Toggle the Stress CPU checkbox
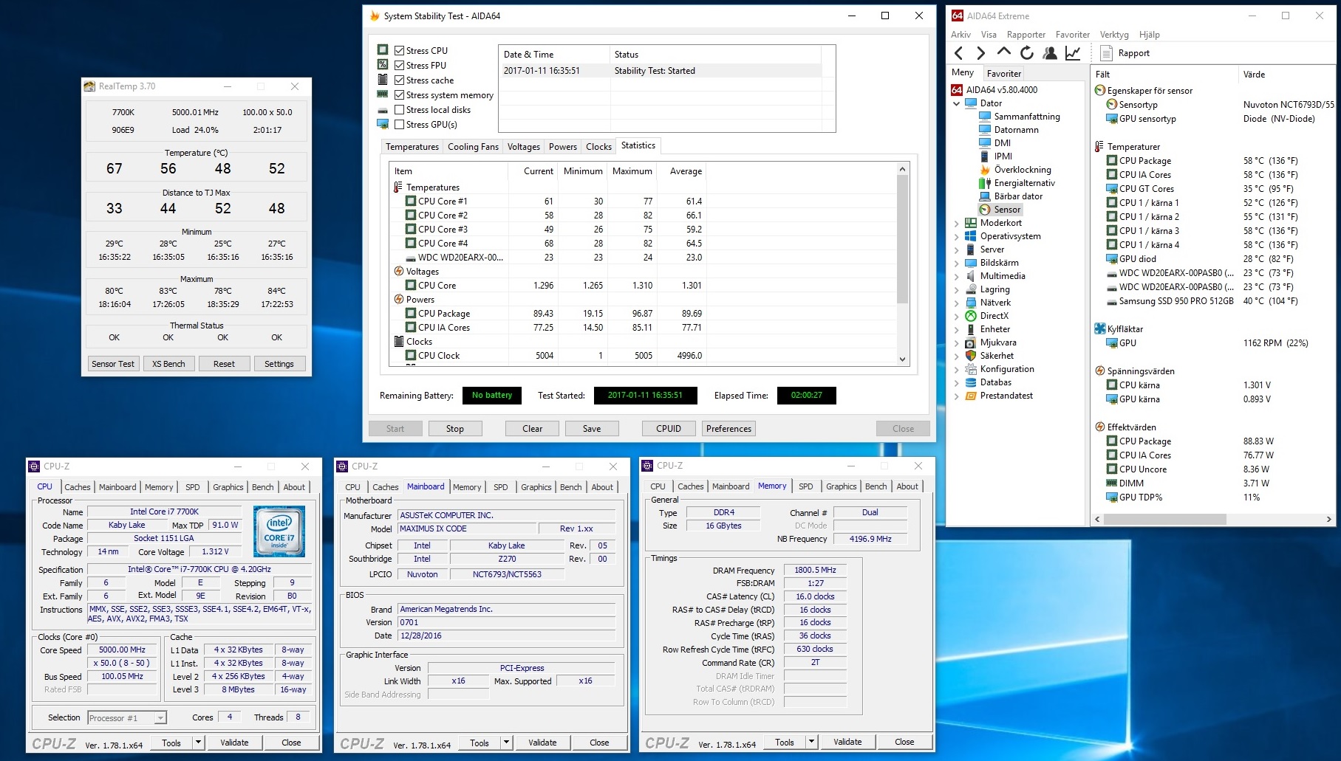 coord(399,51)
